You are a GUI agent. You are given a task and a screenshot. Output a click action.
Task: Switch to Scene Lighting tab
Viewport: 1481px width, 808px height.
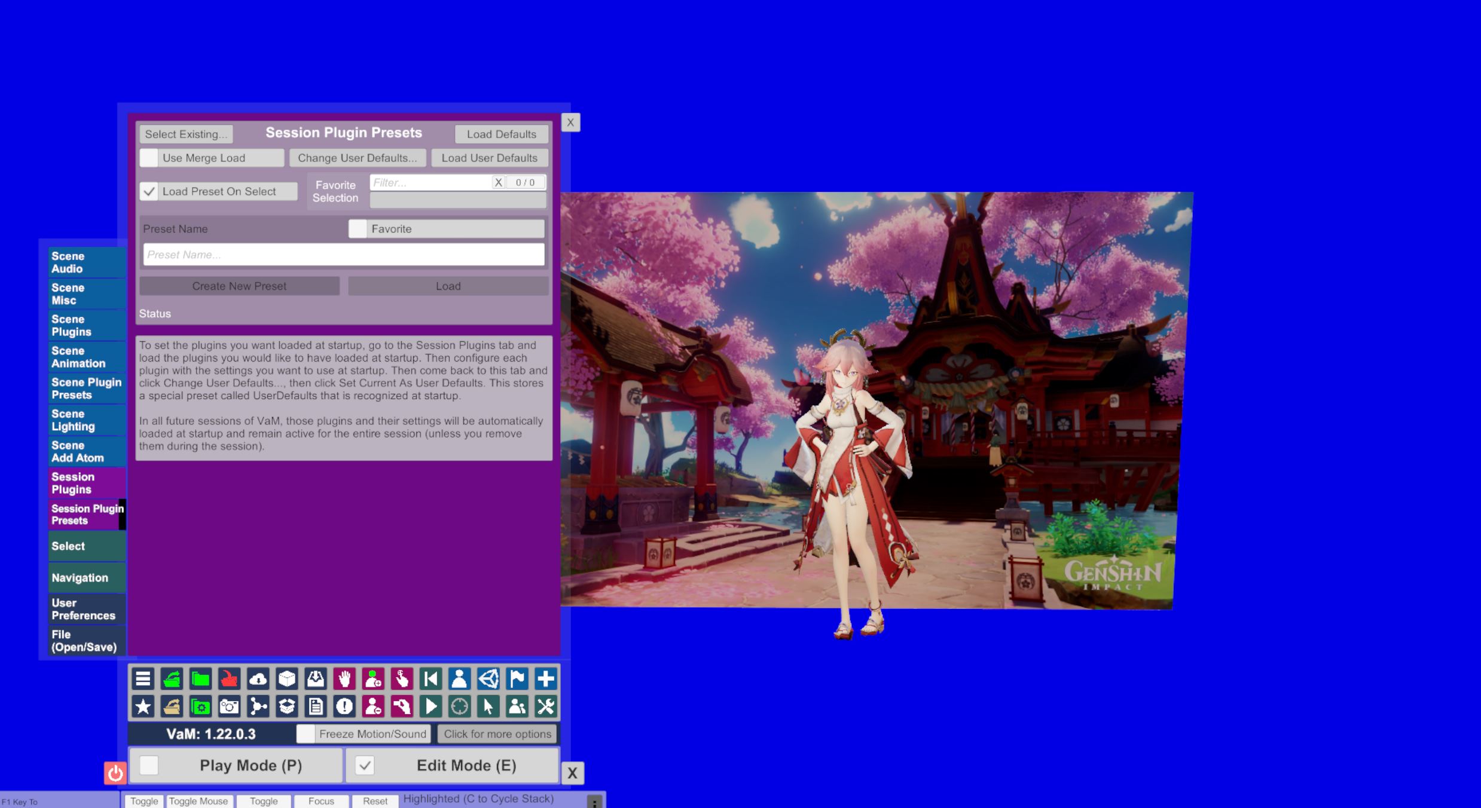[86, 420]
